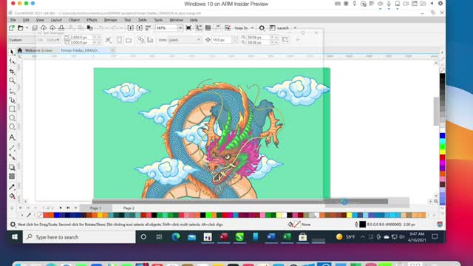This screenshot has width=473, height=266.
Task: Switch to the Welcome Screen tab
Action: (38, 50)
